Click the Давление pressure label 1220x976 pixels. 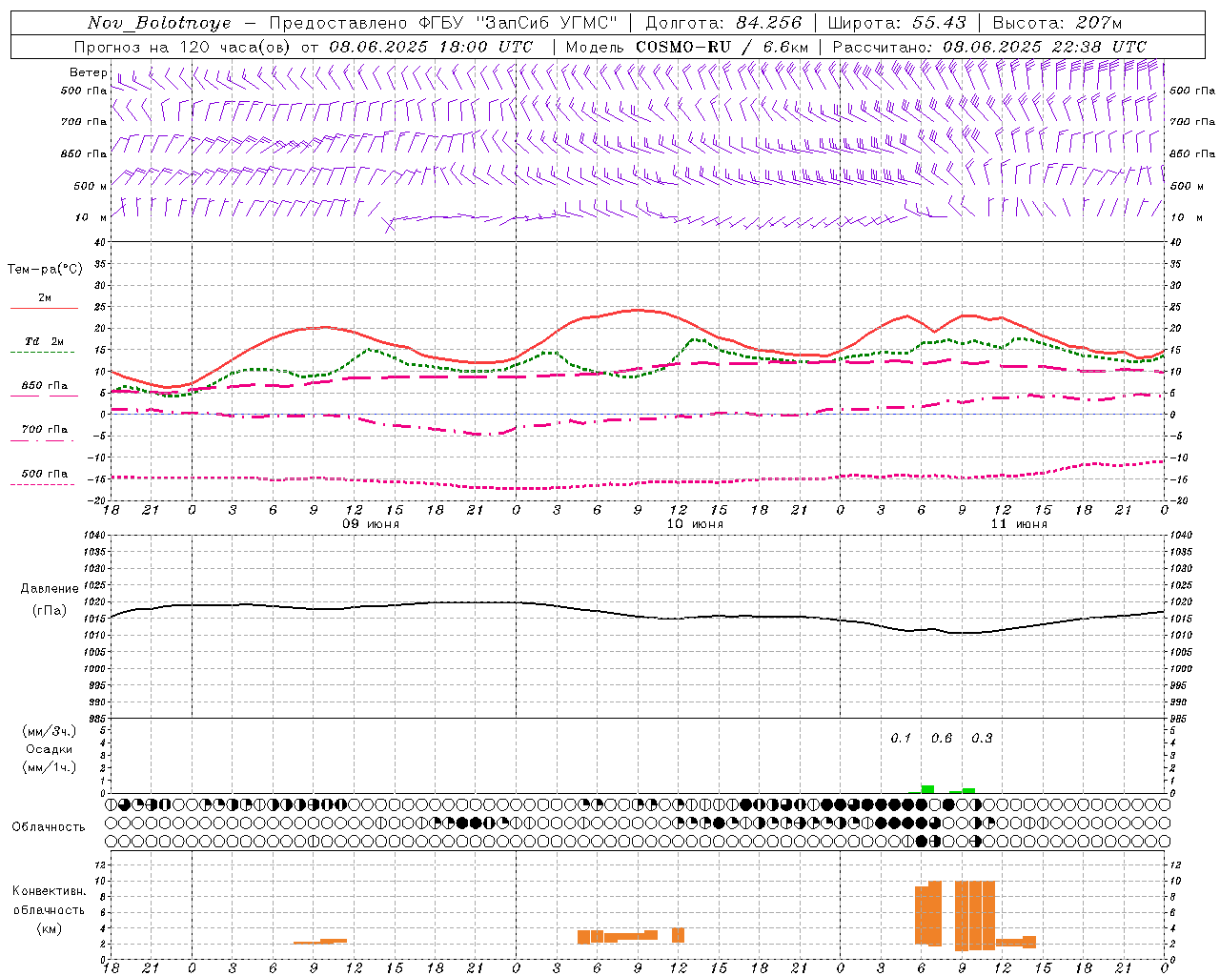pos(50,589)
